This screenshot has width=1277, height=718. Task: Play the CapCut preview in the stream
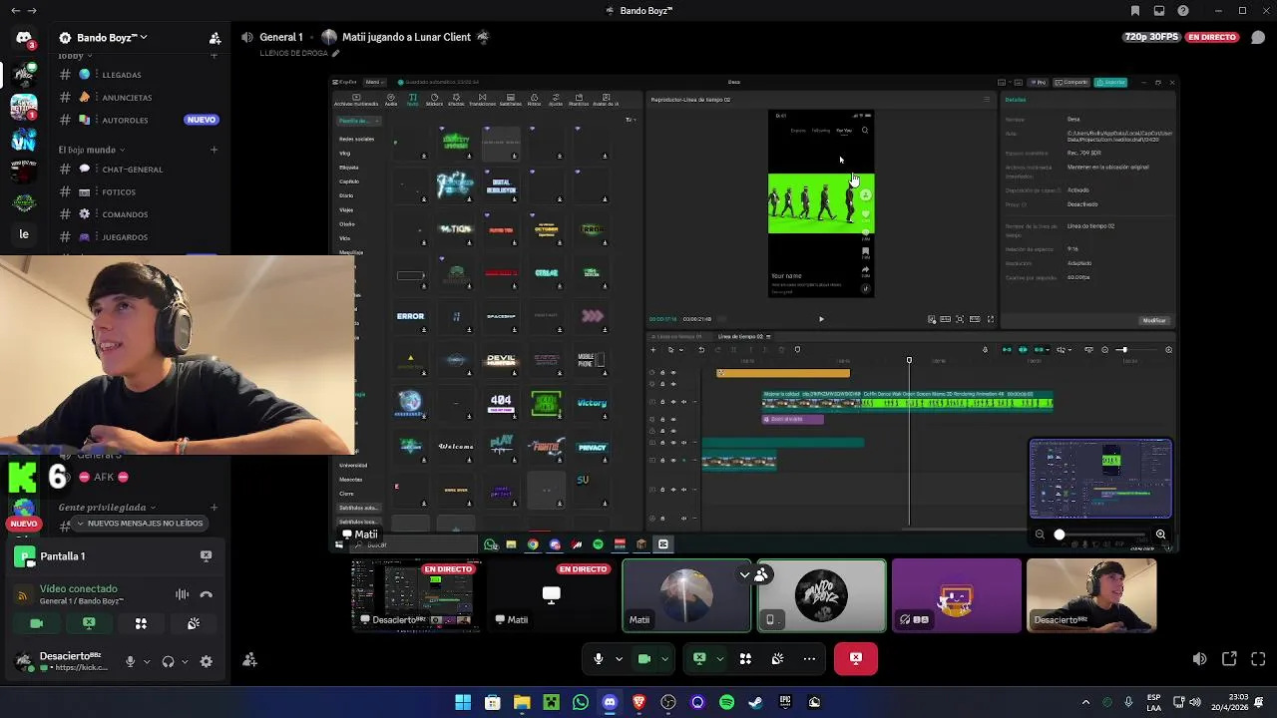coord(821,319)
